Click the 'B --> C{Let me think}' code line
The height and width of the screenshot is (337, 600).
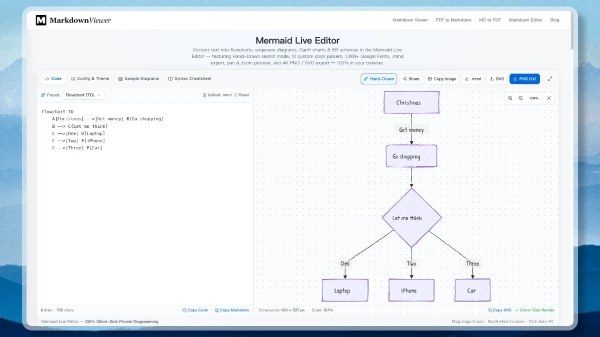(80, 126)
